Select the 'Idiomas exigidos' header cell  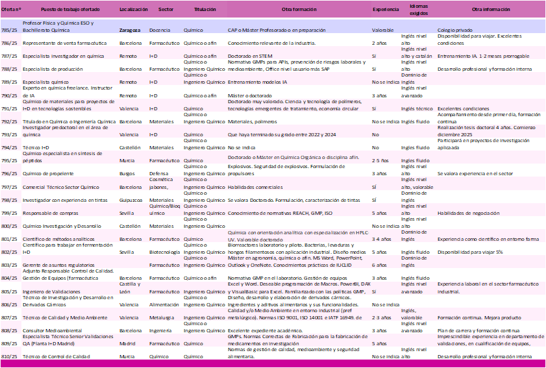419,10
